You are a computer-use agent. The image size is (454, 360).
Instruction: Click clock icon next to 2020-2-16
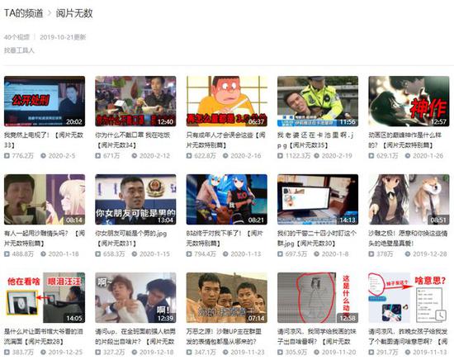[225, 156]
